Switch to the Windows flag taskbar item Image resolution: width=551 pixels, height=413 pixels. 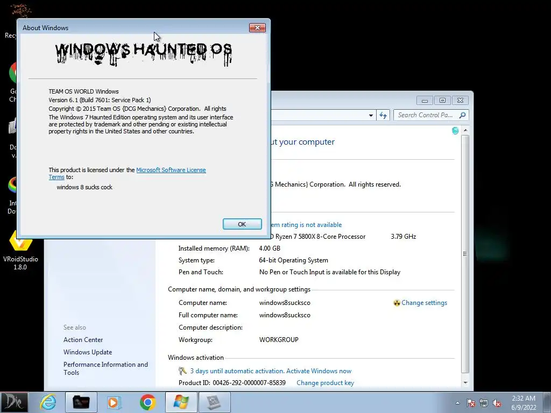coord(181,402)
